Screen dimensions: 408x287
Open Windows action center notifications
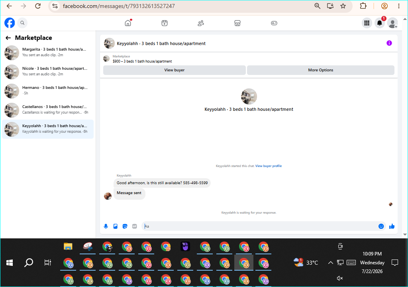pyautogui.click(x=395, y=263)
